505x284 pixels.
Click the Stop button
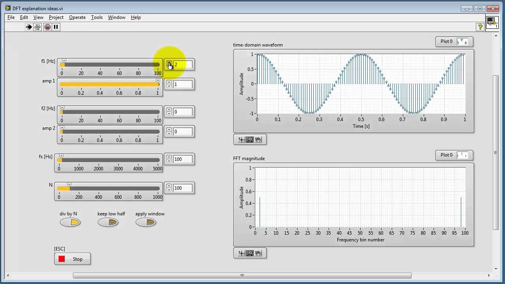pyautogui.click(x=73, y=259)
